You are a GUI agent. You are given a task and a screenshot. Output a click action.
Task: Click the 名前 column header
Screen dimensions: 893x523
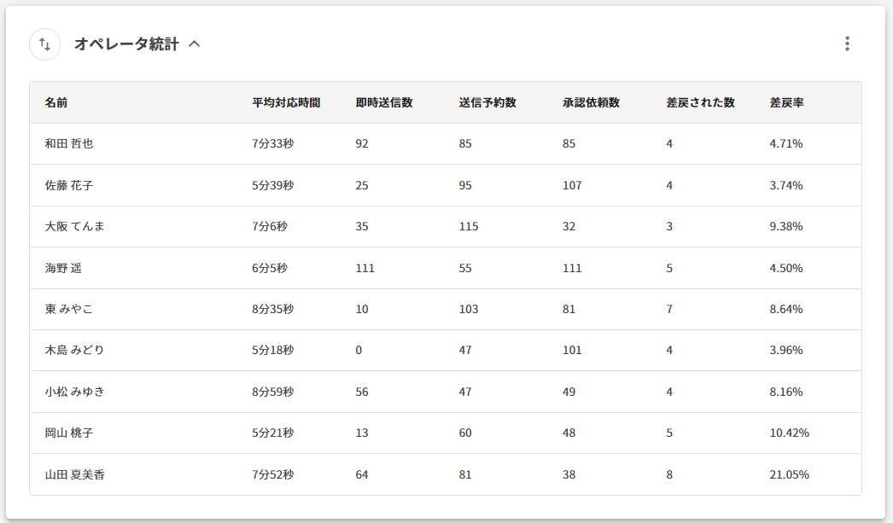tap(56, 102)
